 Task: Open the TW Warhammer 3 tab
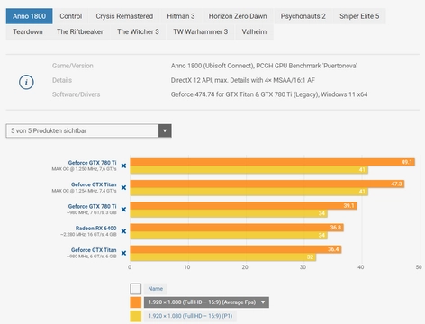pos(201,31)
